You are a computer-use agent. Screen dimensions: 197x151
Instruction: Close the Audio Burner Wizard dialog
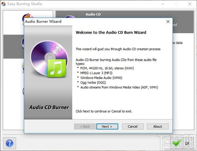point(168,22)
